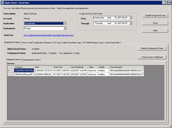
Task: Expand the Deployment dropdown arrow
Action: click(65, 28)
